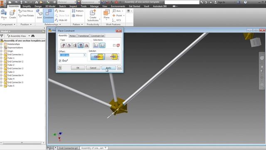Expand the Relationships folder
The height and width of the screenshot is (150, 266).
1,44
